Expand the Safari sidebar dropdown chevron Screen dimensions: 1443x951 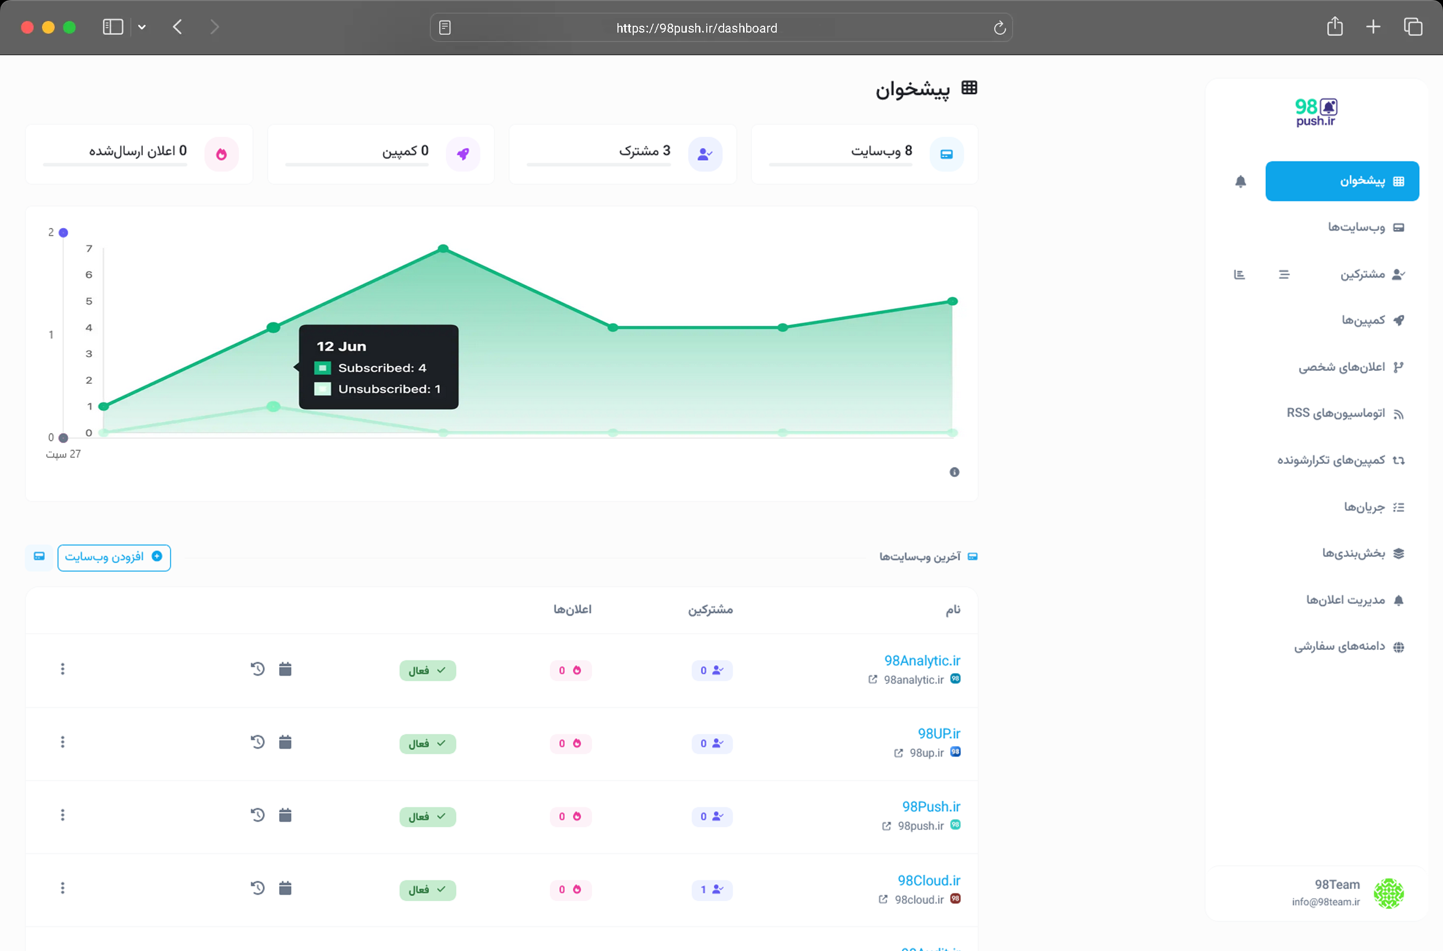(142, 27)
